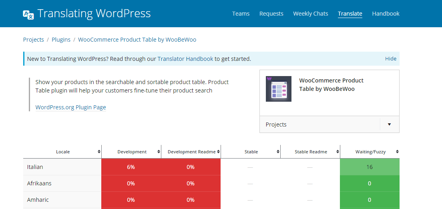Open the Teams menu item
Viewport: 442px width, 209px height.
click(x=241, y=14)
